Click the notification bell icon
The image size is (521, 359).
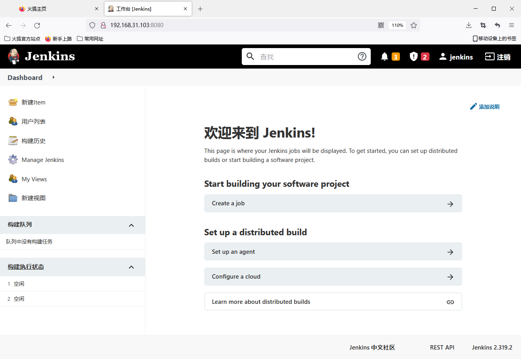385,57
